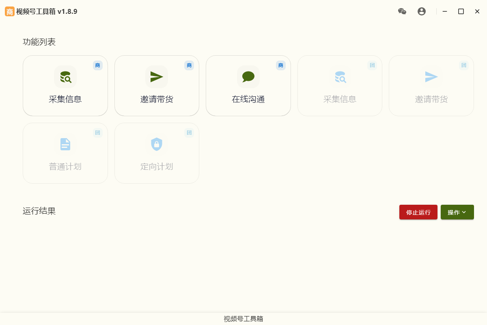
Task: Click the 团 badge on the 定向计划 card
Action: (189, 133)
